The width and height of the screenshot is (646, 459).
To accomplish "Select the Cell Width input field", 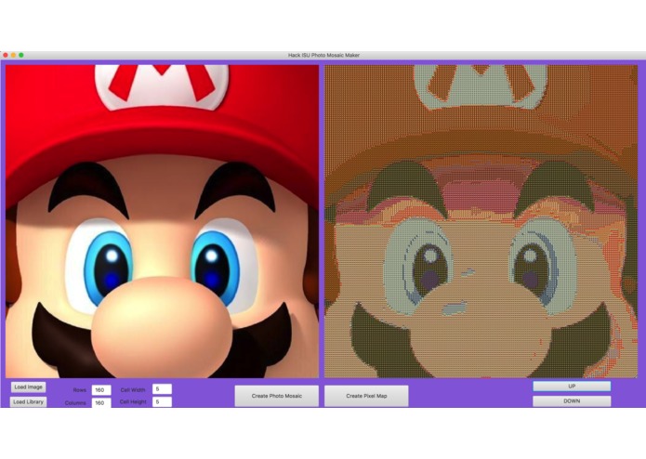I will [x=162, y=389].
